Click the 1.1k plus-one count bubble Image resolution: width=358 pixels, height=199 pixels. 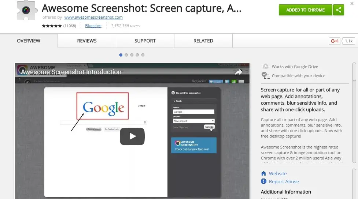tap(348, 41)
